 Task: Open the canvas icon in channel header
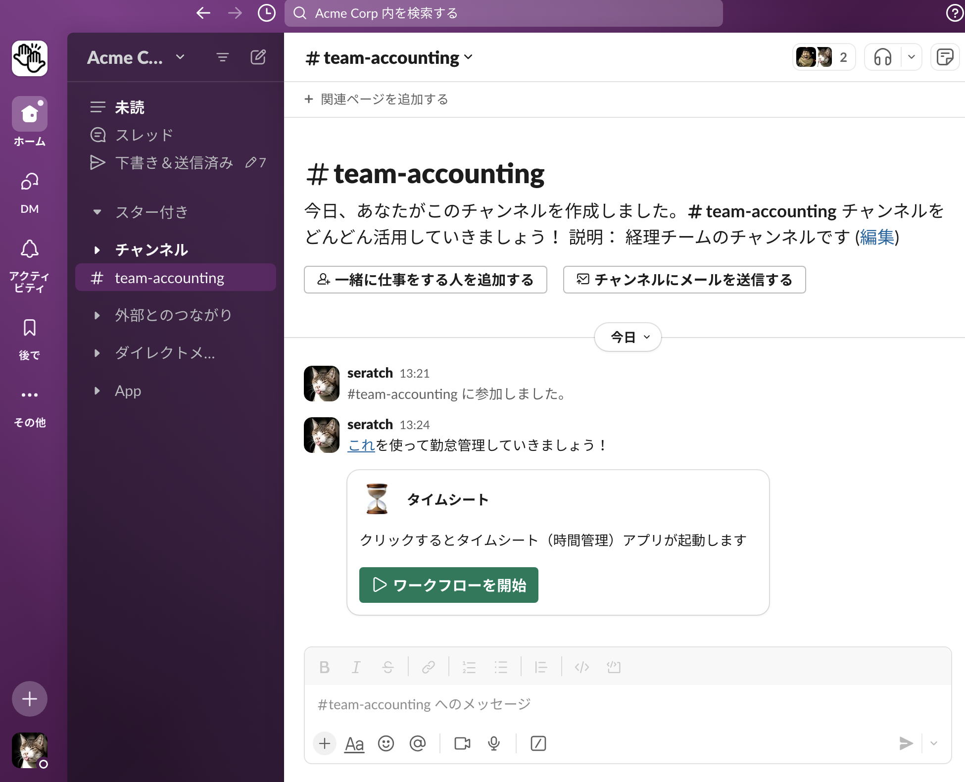coord(945,57)
